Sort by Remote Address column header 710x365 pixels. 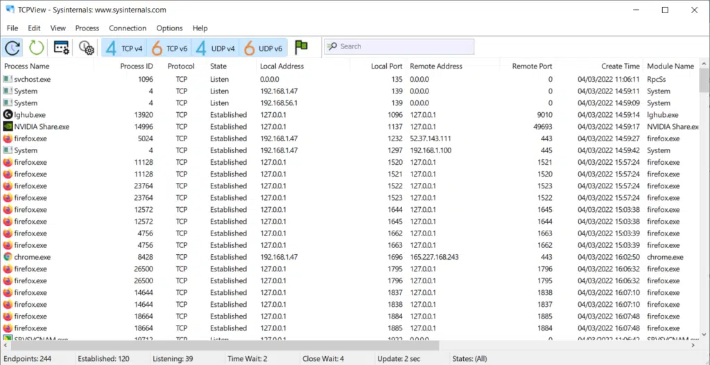(436, 66)
